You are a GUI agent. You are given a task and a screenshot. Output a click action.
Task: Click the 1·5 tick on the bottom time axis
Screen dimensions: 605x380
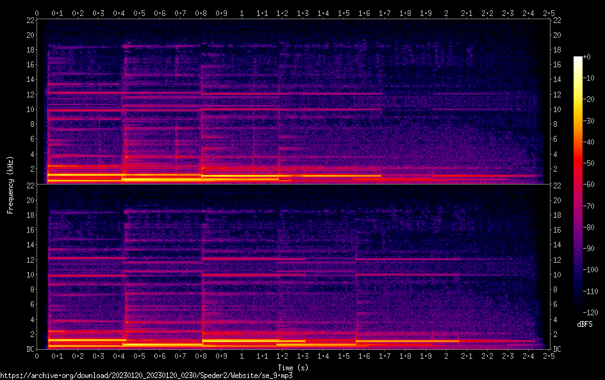[344, 356]
